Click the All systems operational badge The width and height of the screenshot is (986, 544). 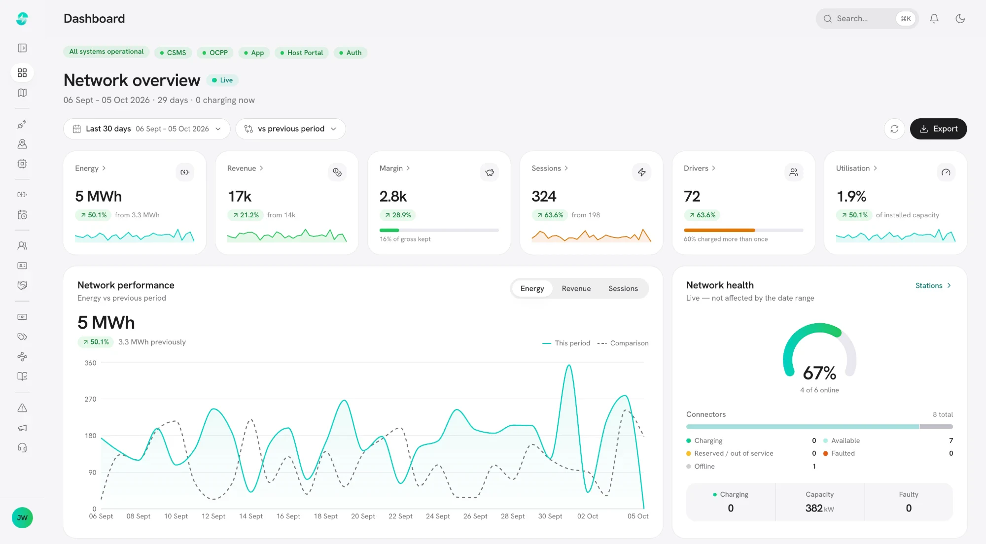point(106,52)
